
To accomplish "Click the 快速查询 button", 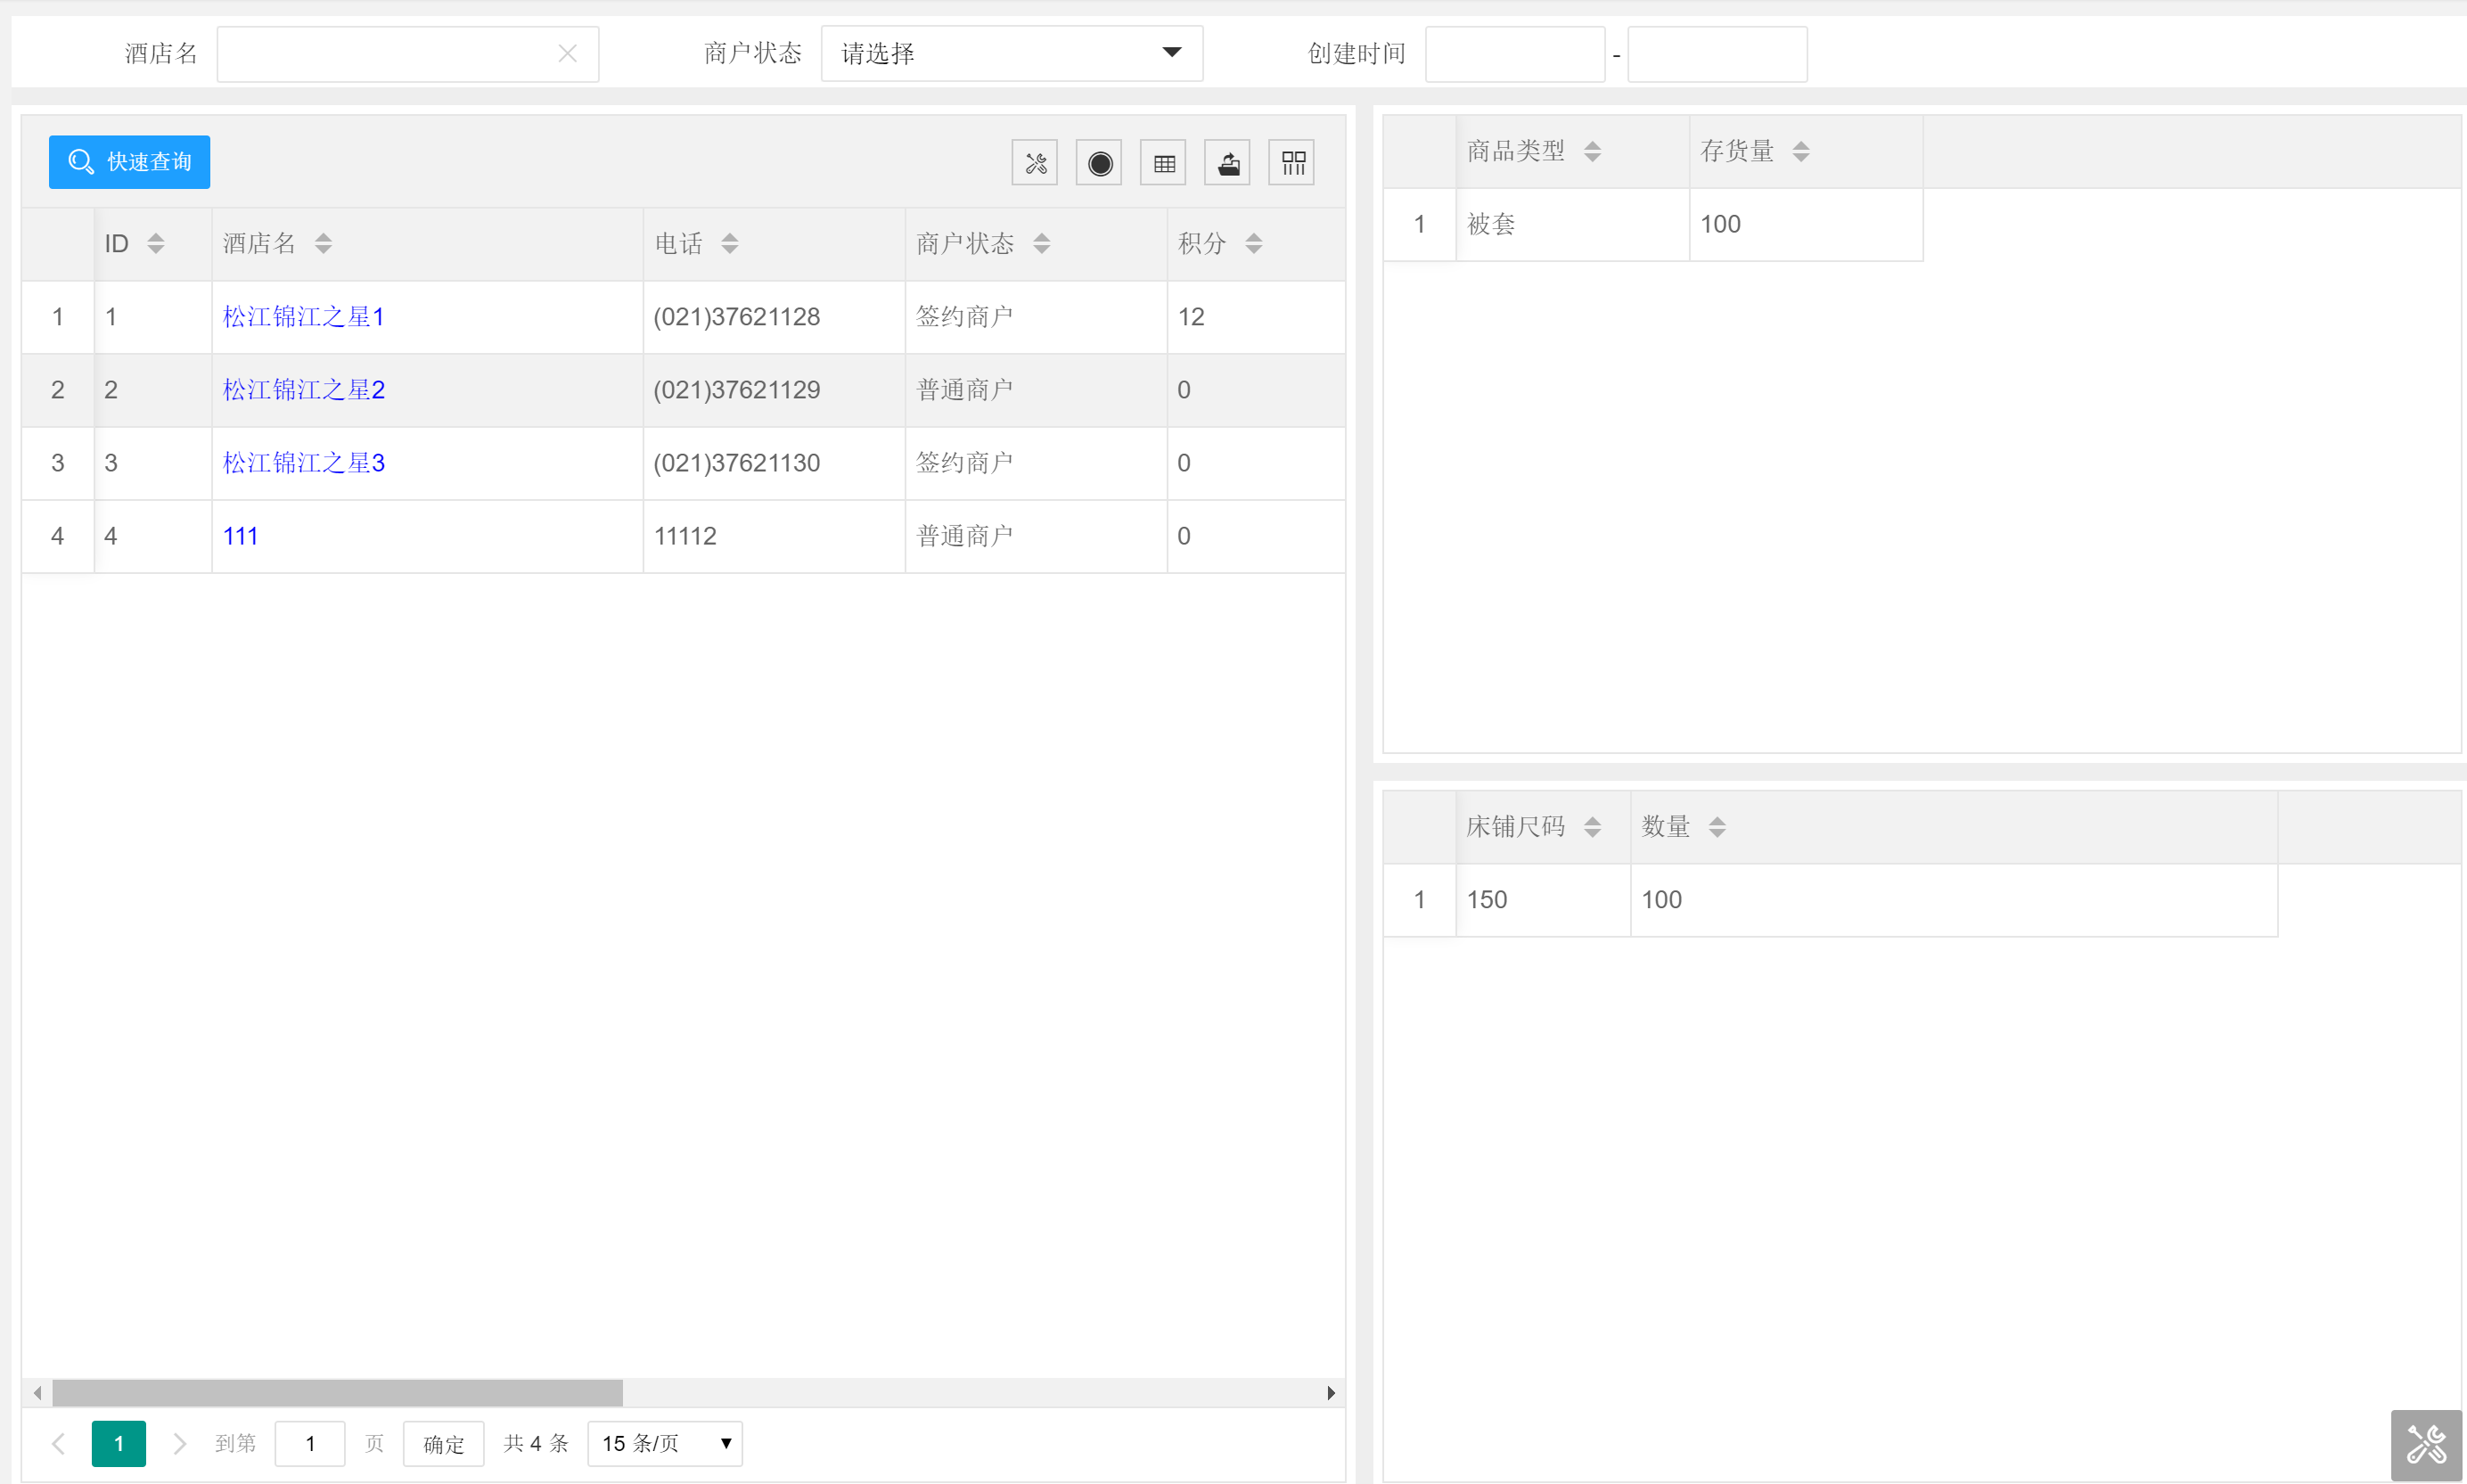I will coord(130,162).
